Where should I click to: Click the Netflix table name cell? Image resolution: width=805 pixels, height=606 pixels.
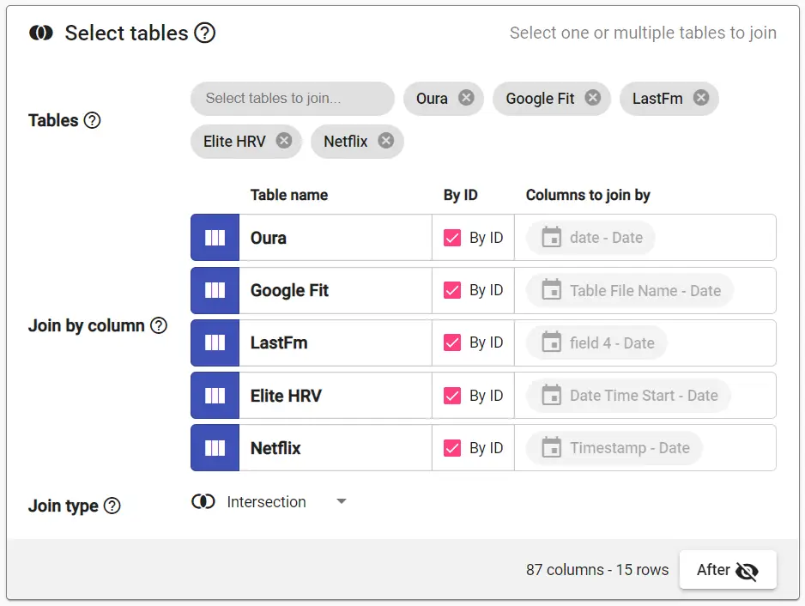click(x=336, y=448)
